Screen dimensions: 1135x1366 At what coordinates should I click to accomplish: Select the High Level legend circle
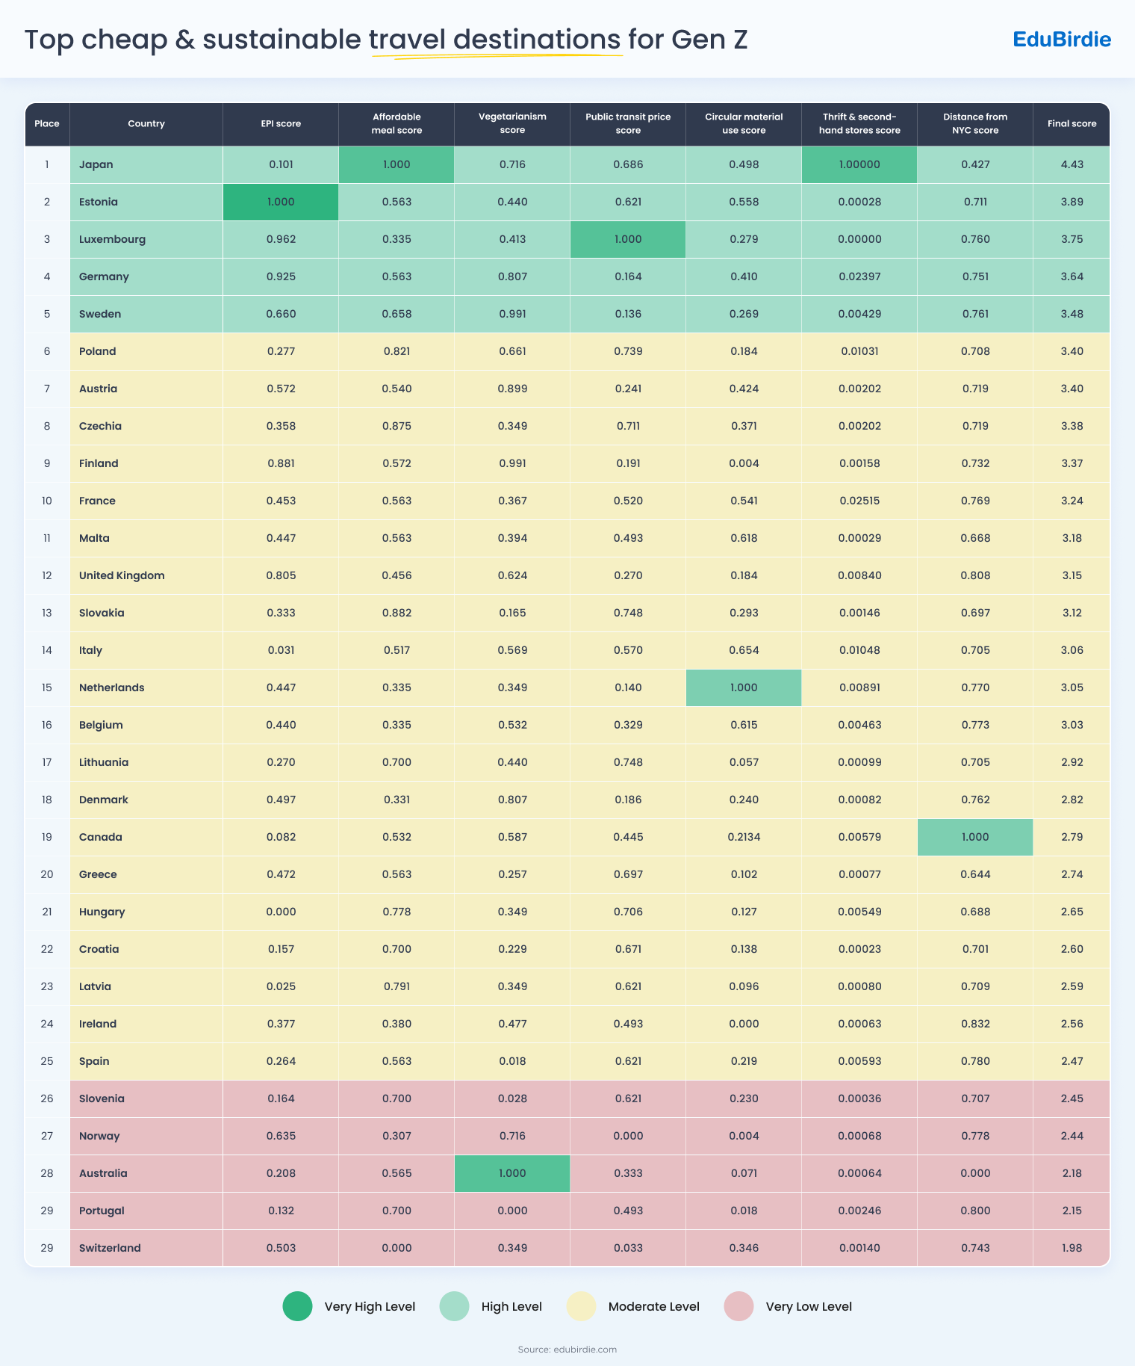point(455,1306)
